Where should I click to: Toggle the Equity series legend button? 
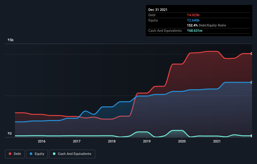pyautogui.click(x=37, y=154)
